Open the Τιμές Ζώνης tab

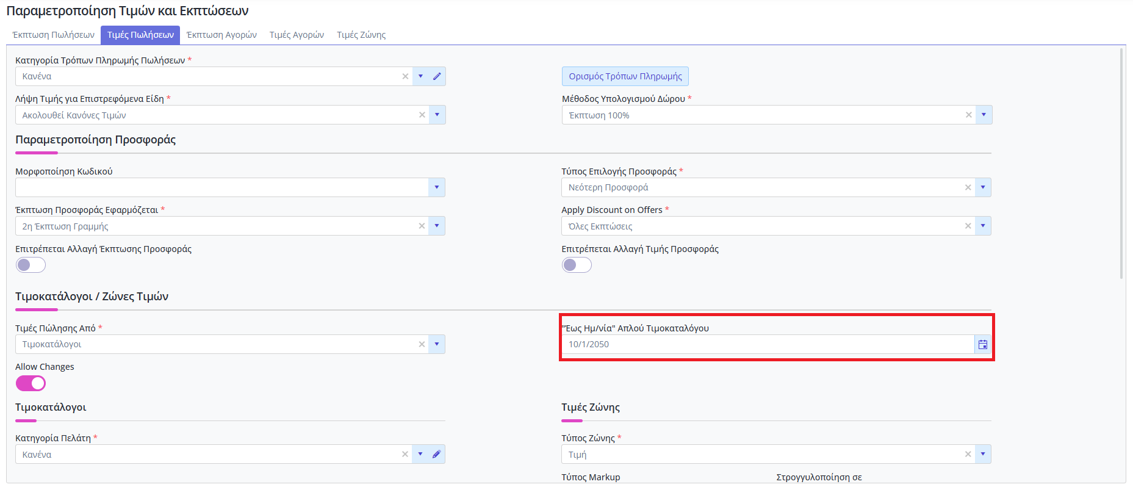(x=361, y=35)
